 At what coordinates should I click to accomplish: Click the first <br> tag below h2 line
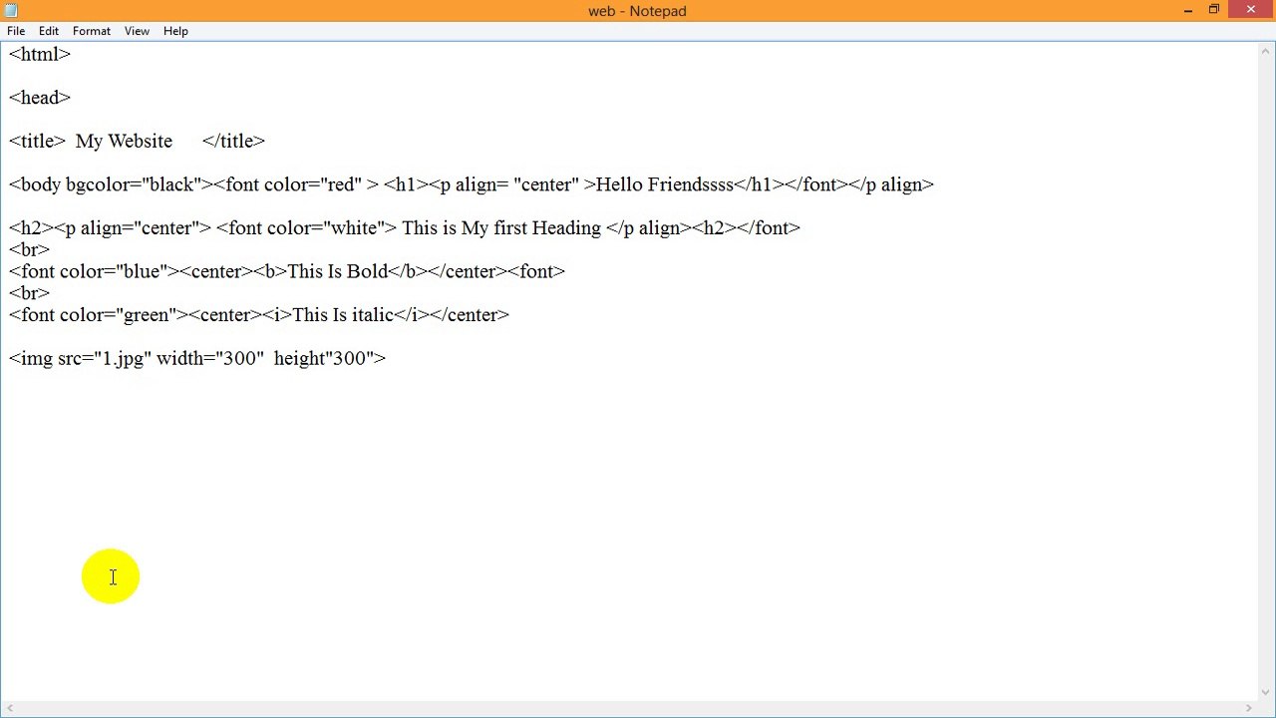(29, 249)
